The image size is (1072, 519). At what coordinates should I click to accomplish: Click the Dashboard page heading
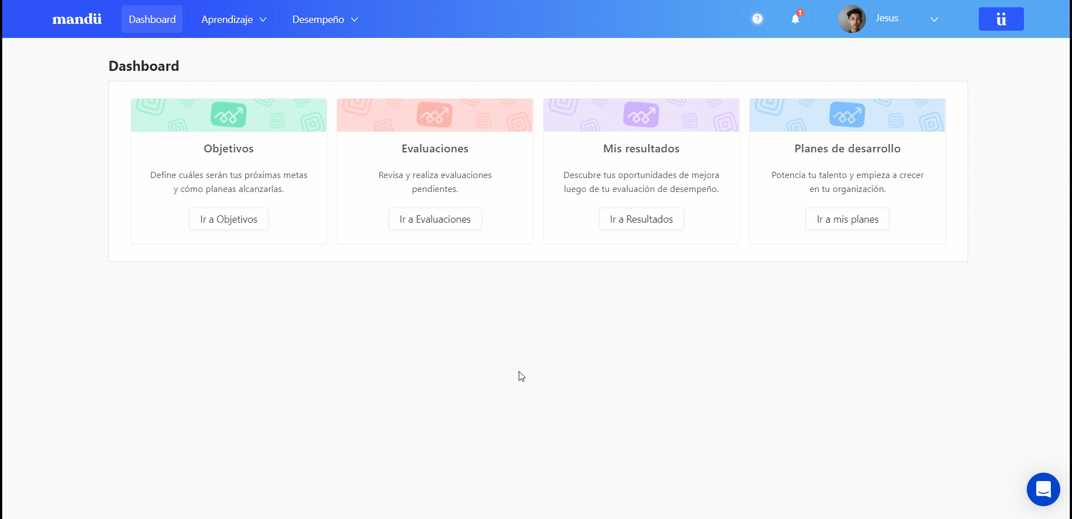click(144, 66)
